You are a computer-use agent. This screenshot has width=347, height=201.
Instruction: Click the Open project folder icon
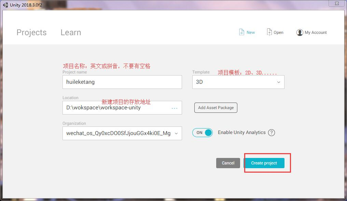pyautogui.click(x=269, y=32)
